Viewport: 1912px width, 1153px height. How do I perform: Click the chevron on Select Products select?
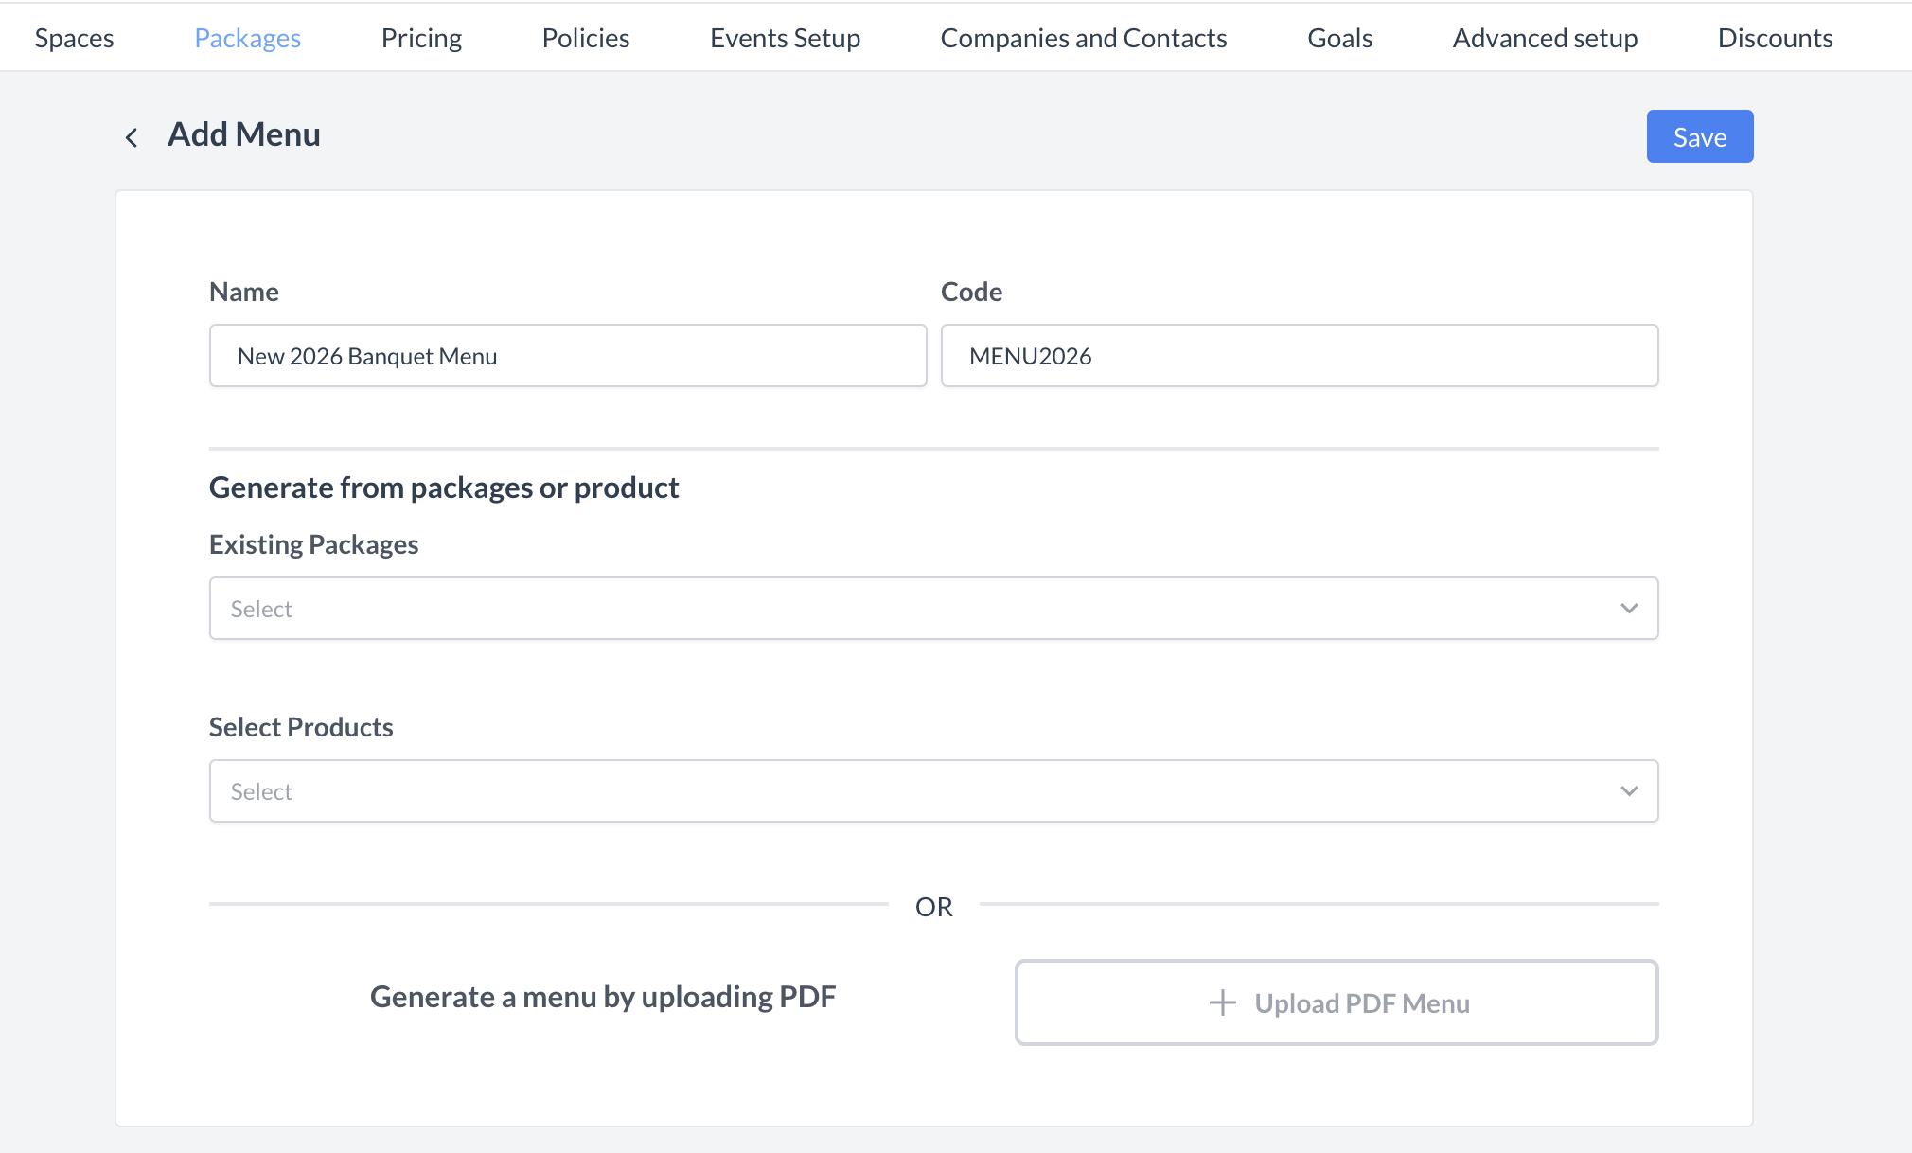pyautogui.click(x=1629, y=790)
